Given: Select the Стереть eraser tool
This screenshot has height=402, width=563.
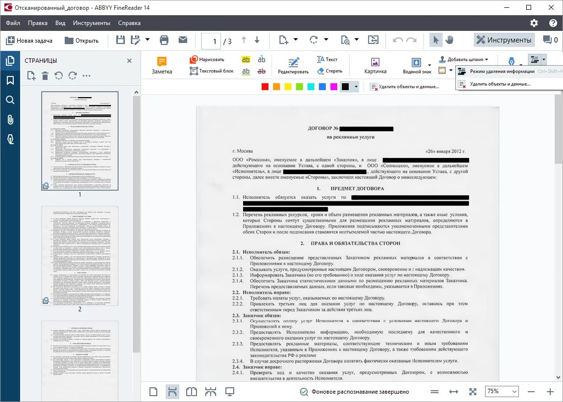Looking at the screenshot, I should (x=330, y=71).
